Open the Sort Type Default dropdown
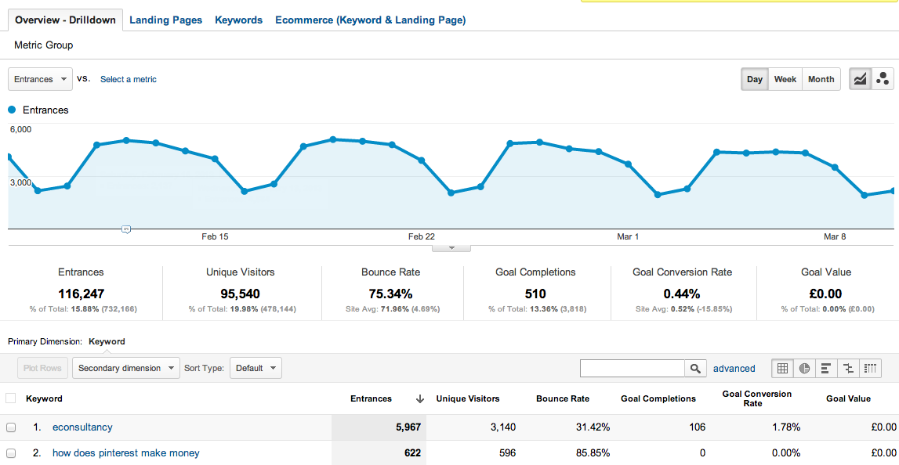 (x=256, y=368)
